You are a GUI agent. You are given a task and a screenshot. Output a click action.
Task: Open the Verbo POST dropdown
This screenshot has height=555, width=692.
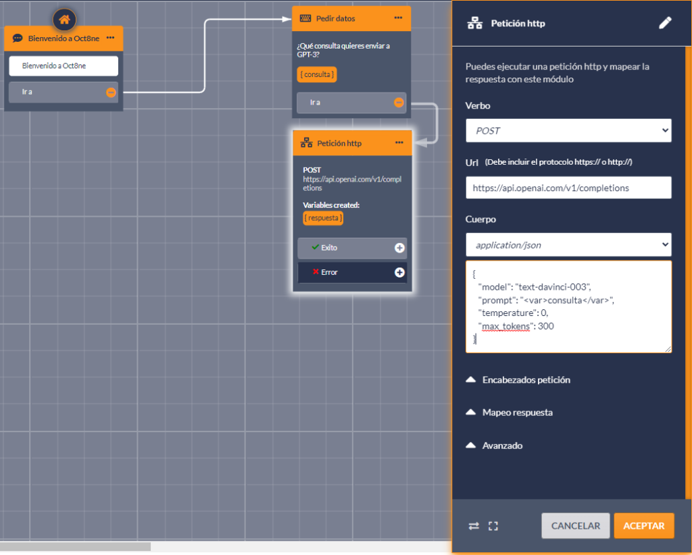point(568,130)
